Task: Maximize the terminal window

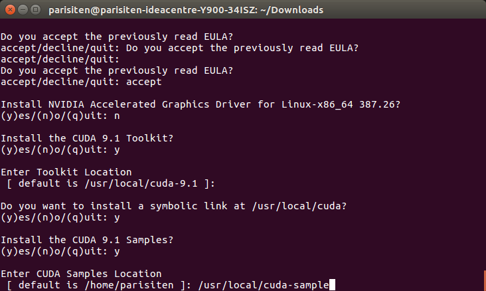Action: (36, 10)
